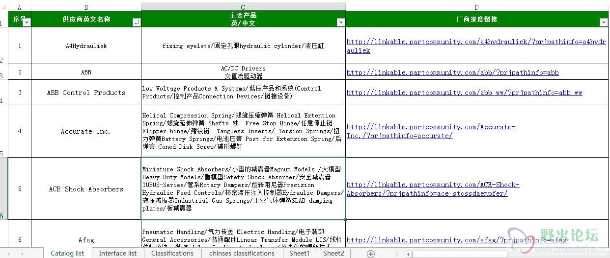
Task: Select column C header
Action: (x=243, y=7)
